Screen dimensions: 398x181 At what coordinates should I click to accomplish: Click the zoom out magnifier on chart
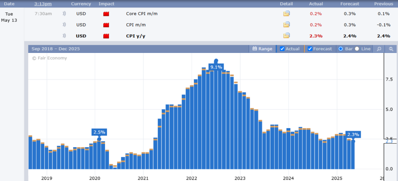point(391,49)
